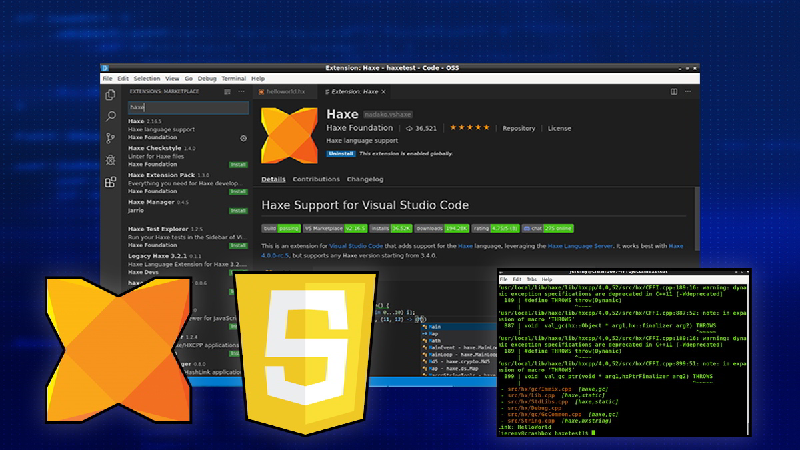Click the split editor icon
800x450 pixels.
tap(674, 91)
